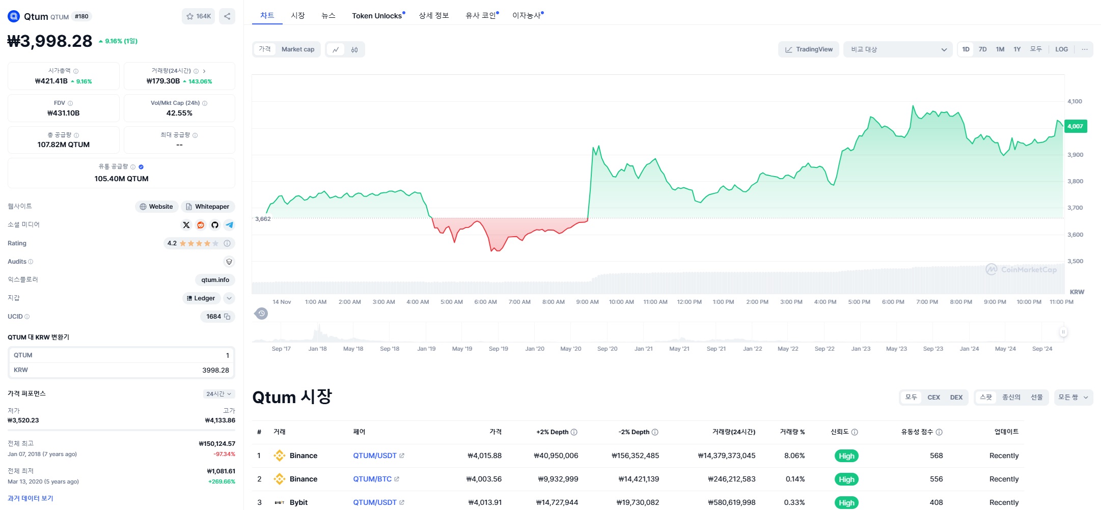1101x510 pixels.
Task: Select the 모두 all-time chart range
Action: [x=1036, y=49]
